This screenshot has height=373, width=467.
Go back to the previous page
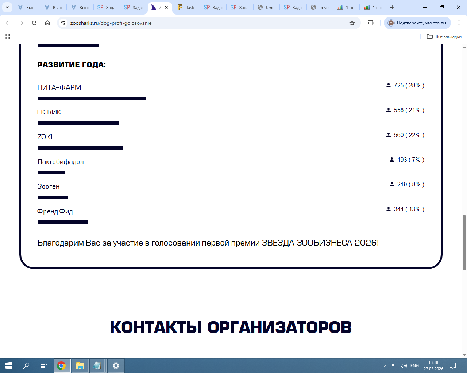pyautogui.click(x=8, y=23)
